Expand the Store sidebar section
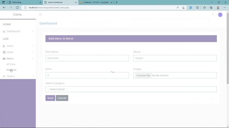The image size is (229, 128). (x=33, y=52)
